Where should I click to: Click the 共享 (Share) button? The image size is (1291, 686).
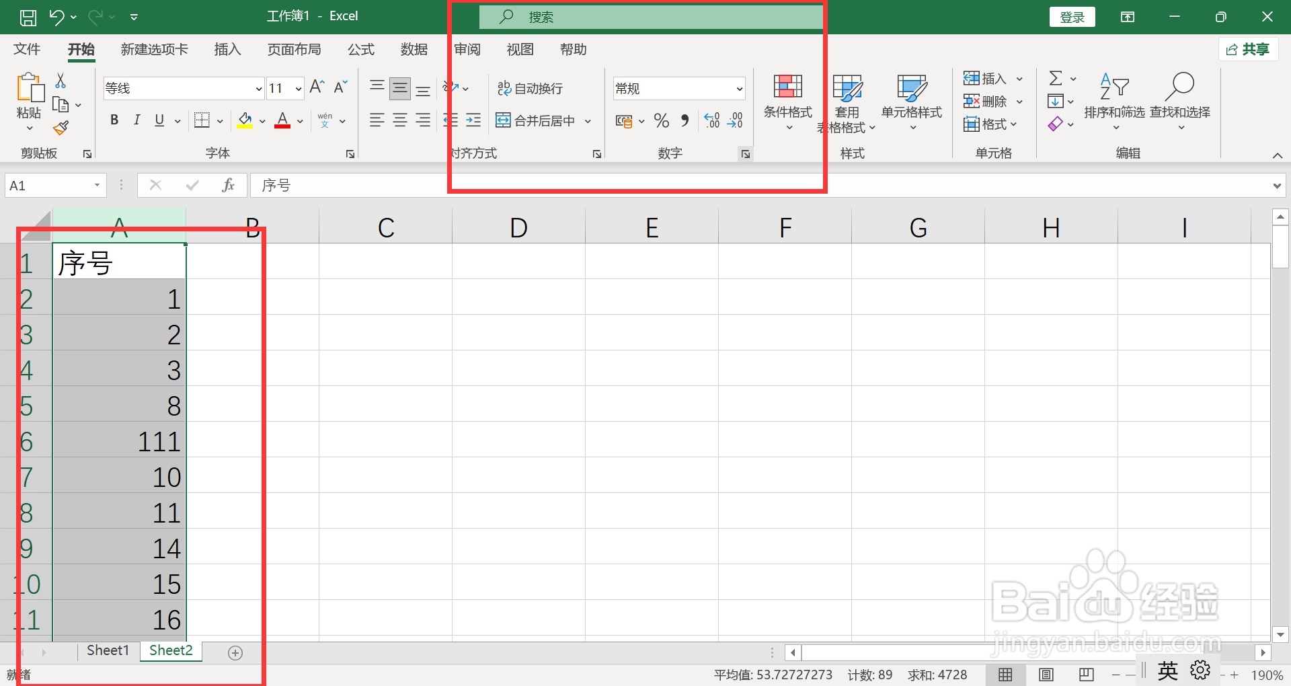tap(1248, 49)
